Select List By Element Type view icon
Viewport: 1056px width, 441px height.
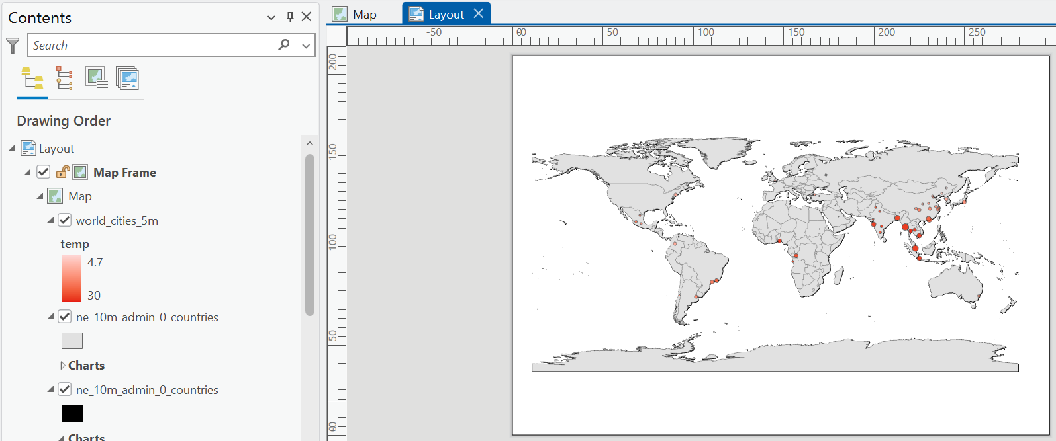click(x=64, y=78)
